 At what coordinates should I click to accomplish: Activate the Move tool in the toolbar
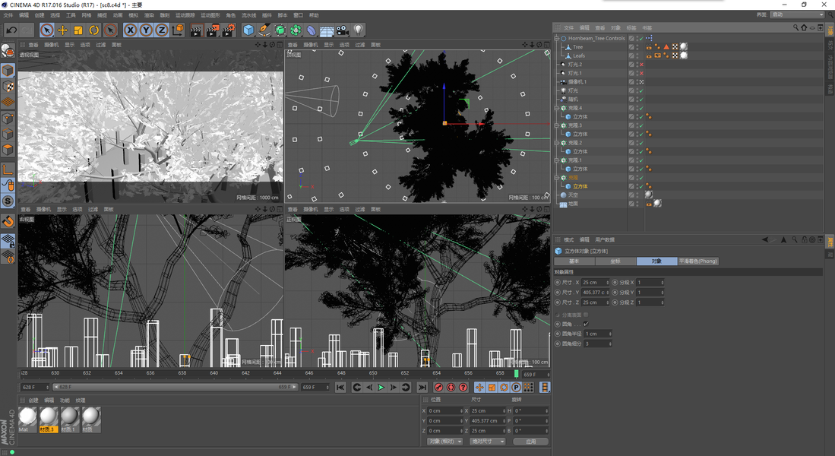click(63, 30)
